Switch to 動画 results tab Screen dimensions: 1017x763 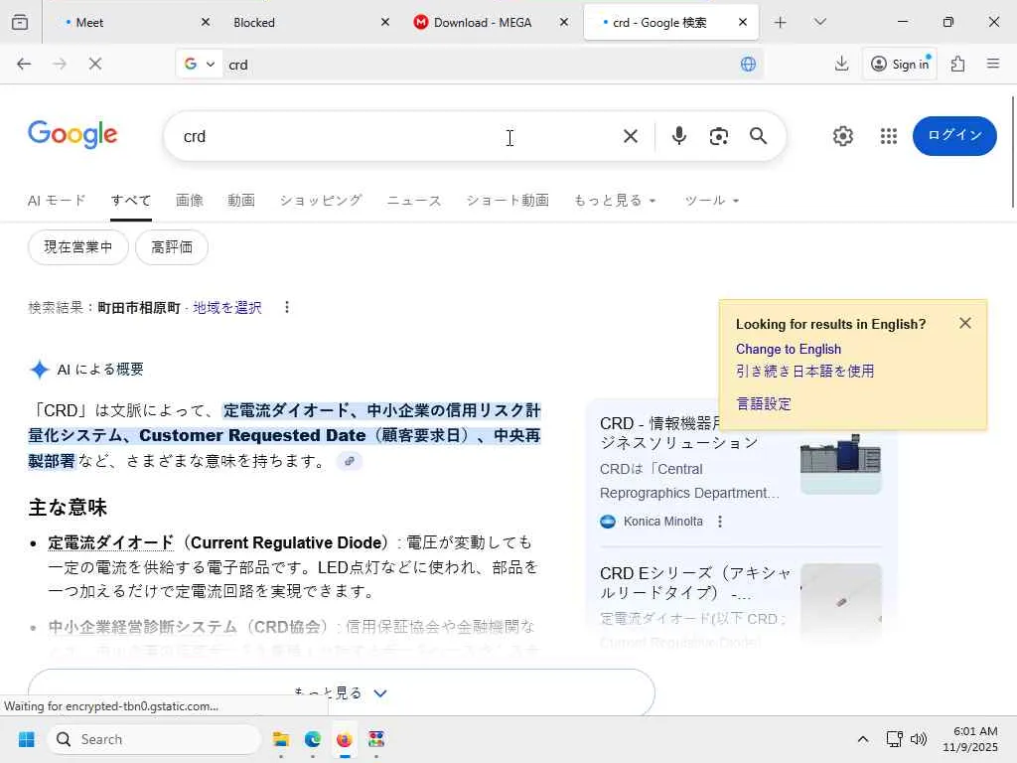[x=240, y=201]
